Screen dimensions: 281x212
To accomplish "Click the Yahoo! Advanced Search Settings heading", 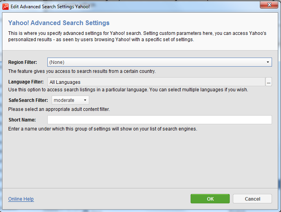I will (59, 23).
